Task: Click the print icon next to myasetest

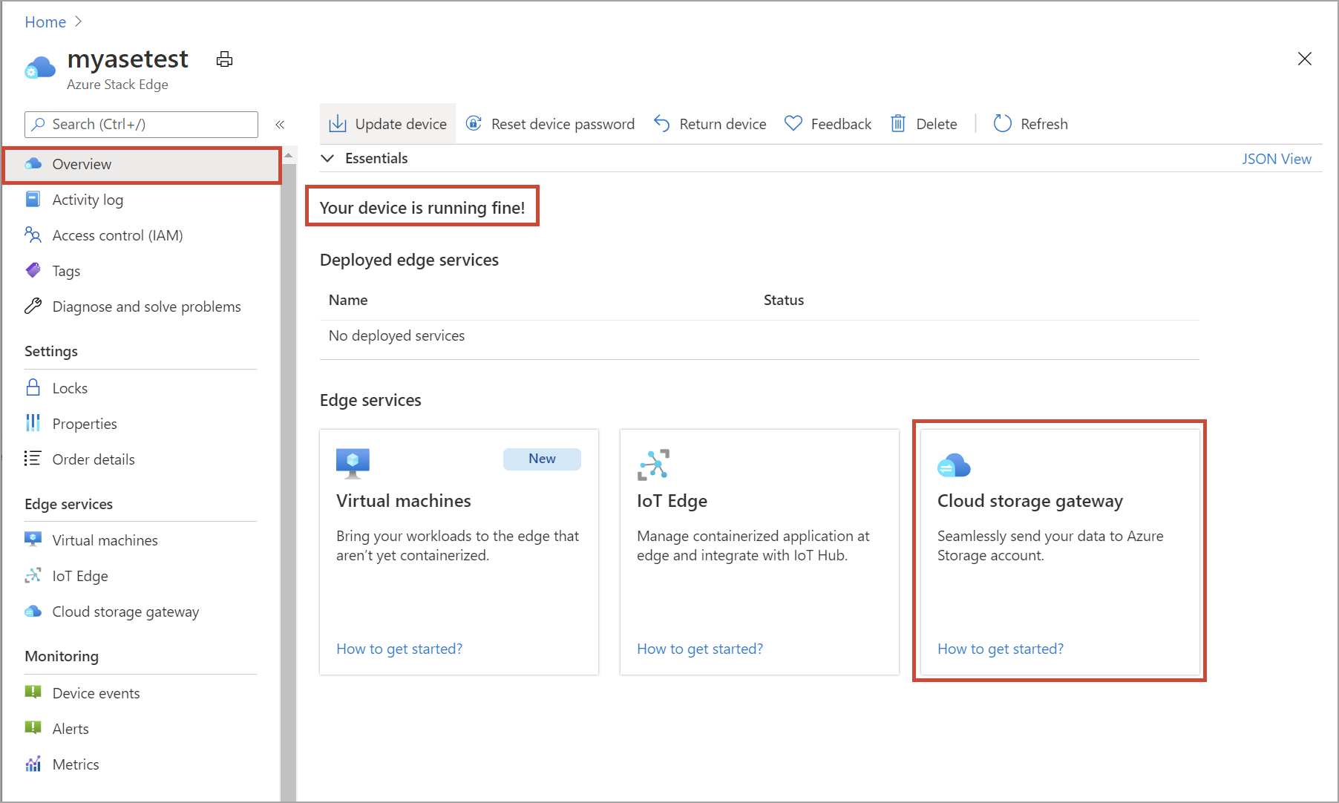Action: [x=224, y=59]
